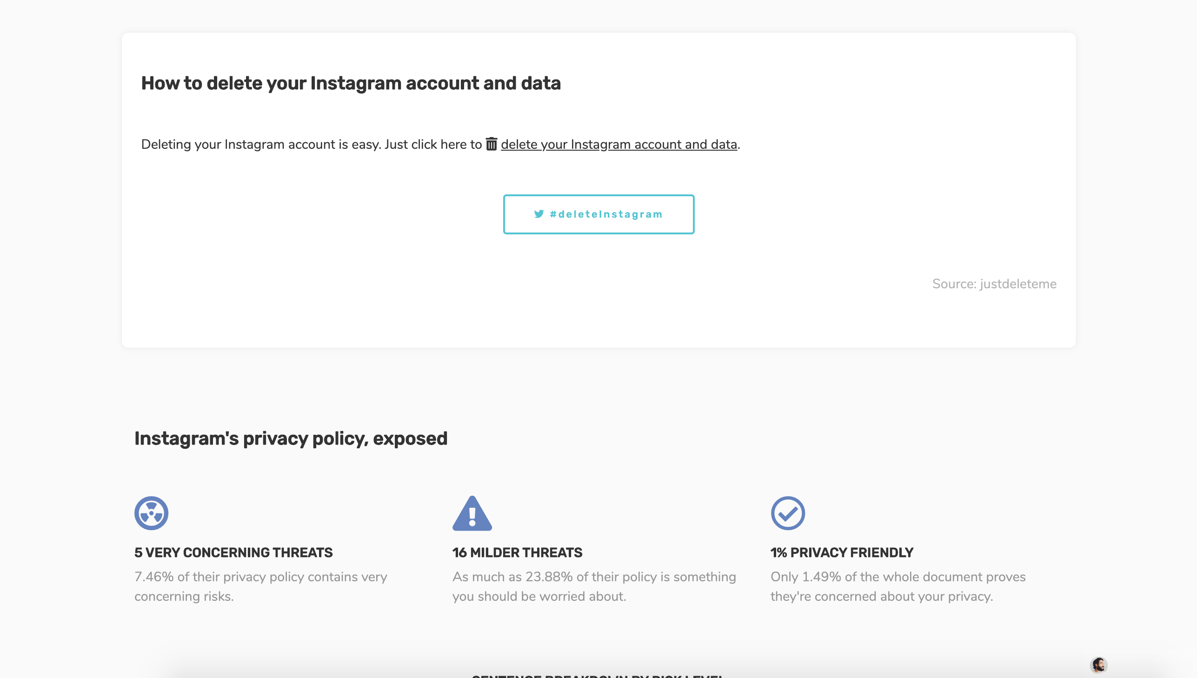Click the radiation hazard icon
The image size is (1197, 678).
(x=151, y=513)
